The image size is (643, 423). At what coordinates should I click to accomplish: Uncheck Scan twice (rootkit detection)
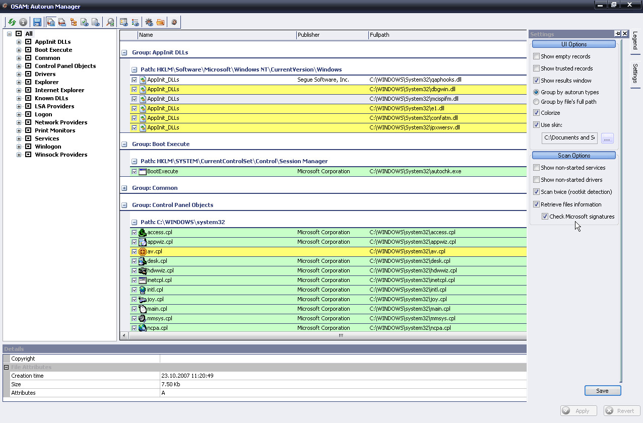pos(537,192)
